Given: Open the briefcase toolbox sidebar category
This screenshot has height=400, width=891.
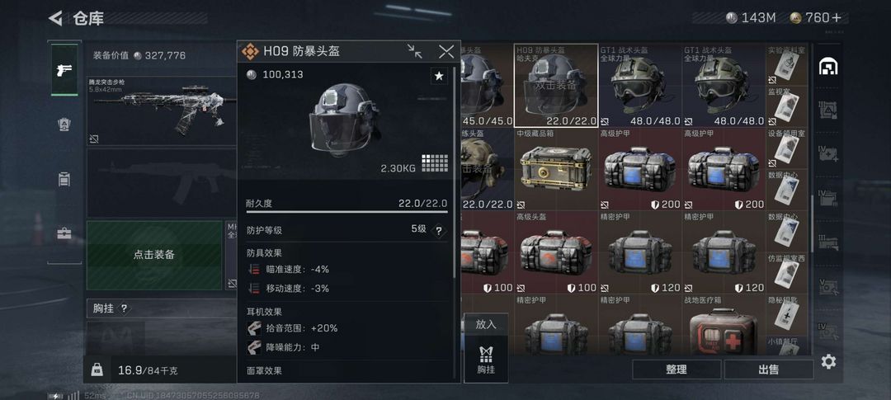Looking at the screenshot, I should pyautogui.click(x=64, y=233).
